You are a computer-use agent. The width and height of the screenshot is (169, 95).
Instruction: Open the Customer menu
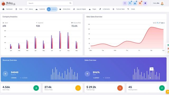click(40, 9)
